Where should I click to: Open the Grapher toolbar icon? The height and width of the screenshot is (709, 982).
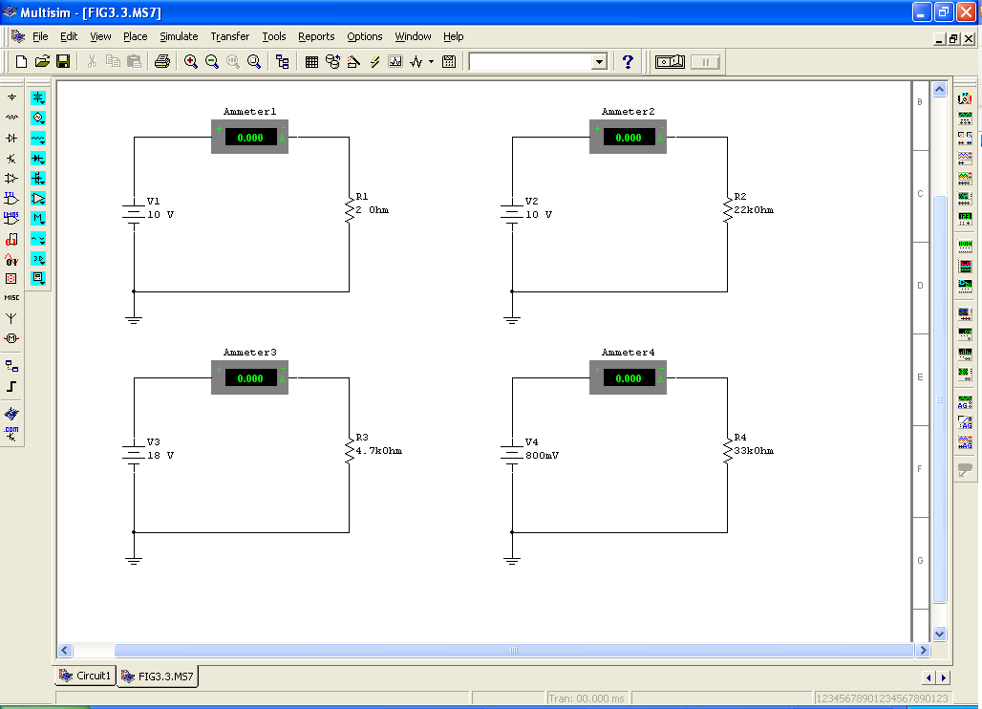click(395, 61)
